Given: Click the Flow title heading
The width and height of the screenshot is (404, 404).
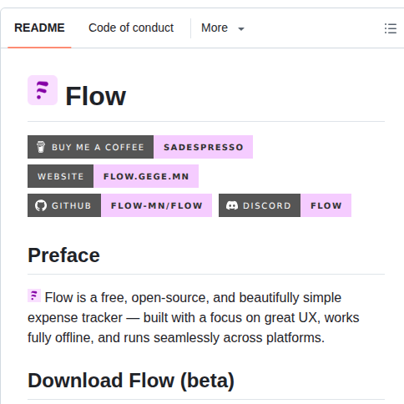Looking at the screenshot, I should point(96,96).
